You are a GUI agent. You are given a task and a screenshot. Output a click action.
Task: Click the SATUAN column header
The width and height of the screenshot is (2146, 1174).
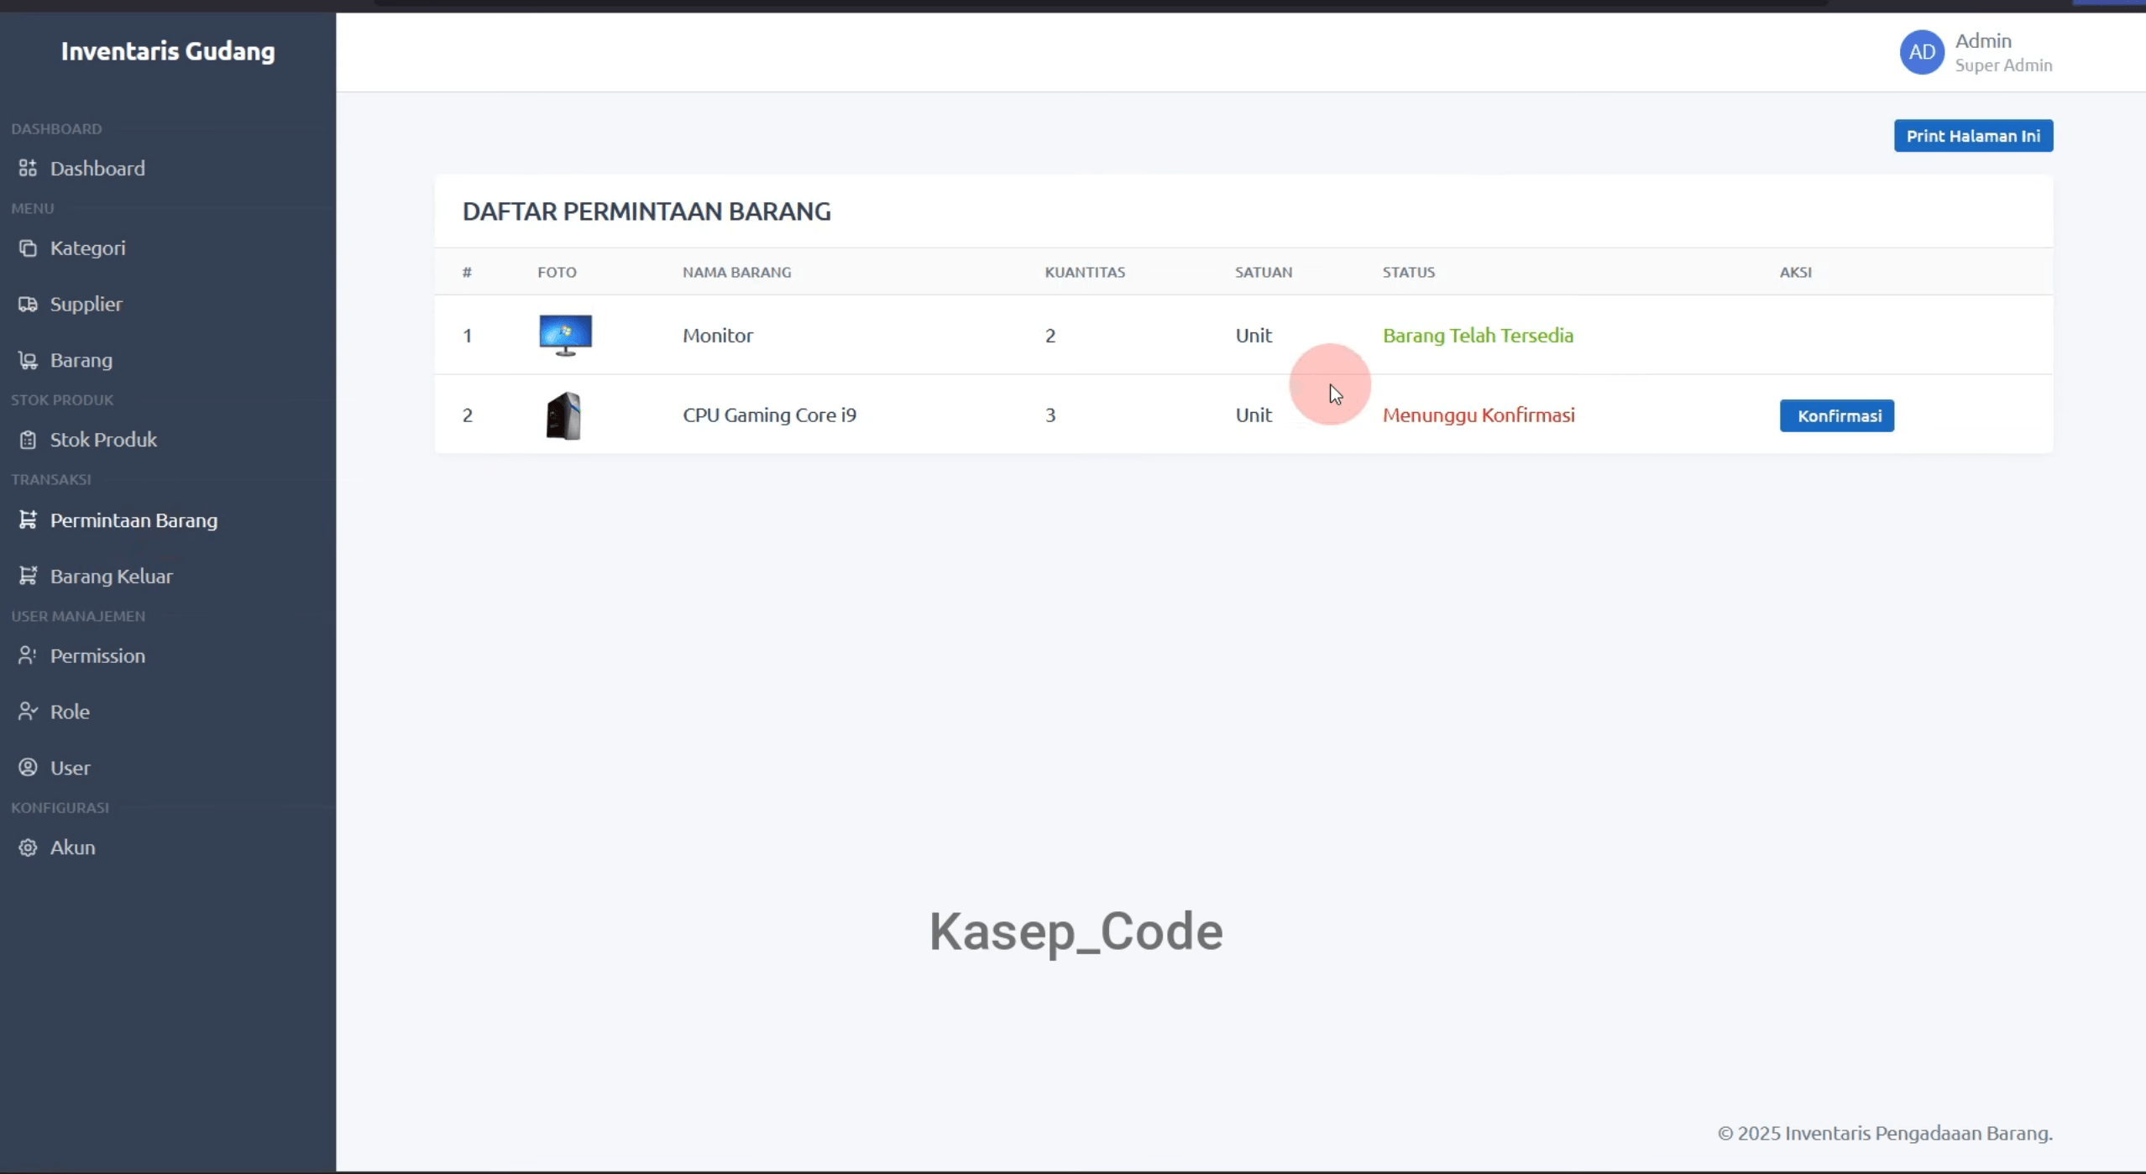[x=1264, y=272]
